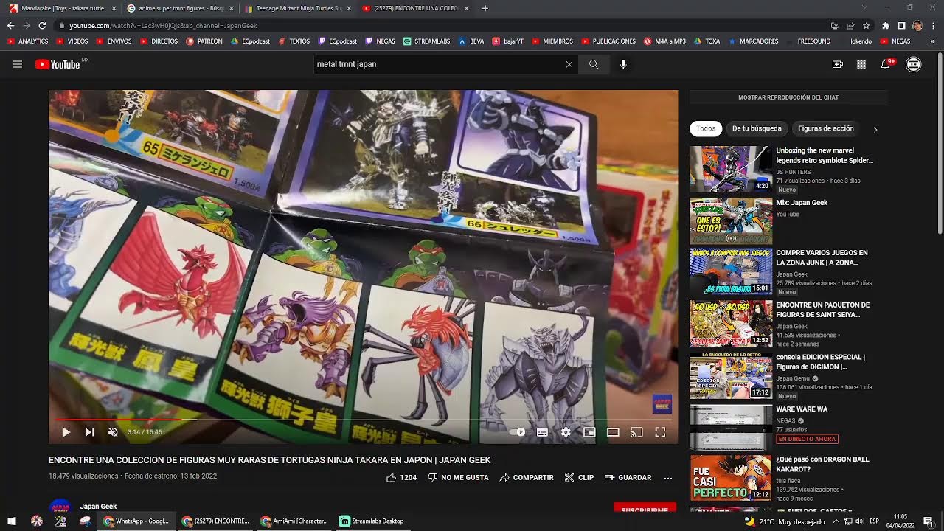Switch to the Teenage Mutant Ninja Turtles tab
944x531 pixels.
[297, 8]
